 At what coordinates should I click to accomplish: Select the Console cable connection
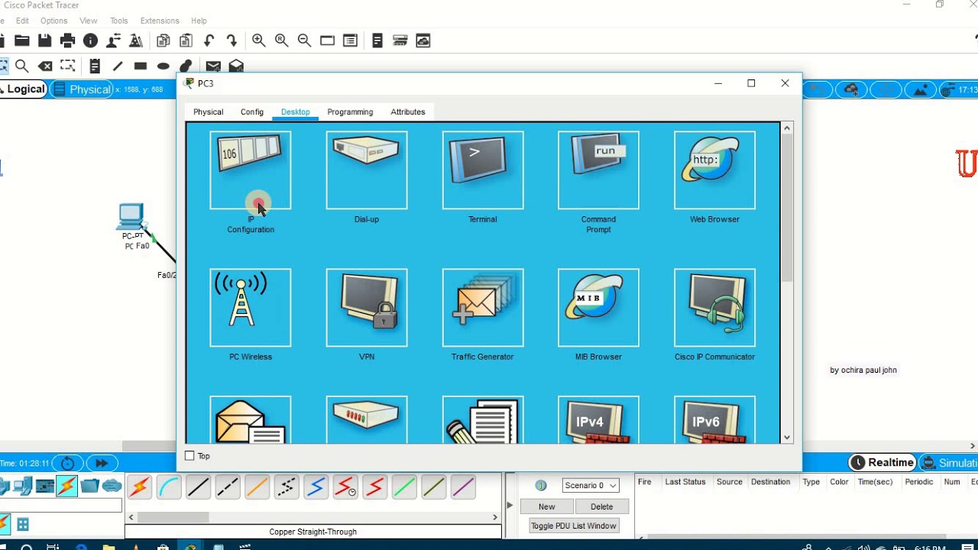tap(169, 487)
